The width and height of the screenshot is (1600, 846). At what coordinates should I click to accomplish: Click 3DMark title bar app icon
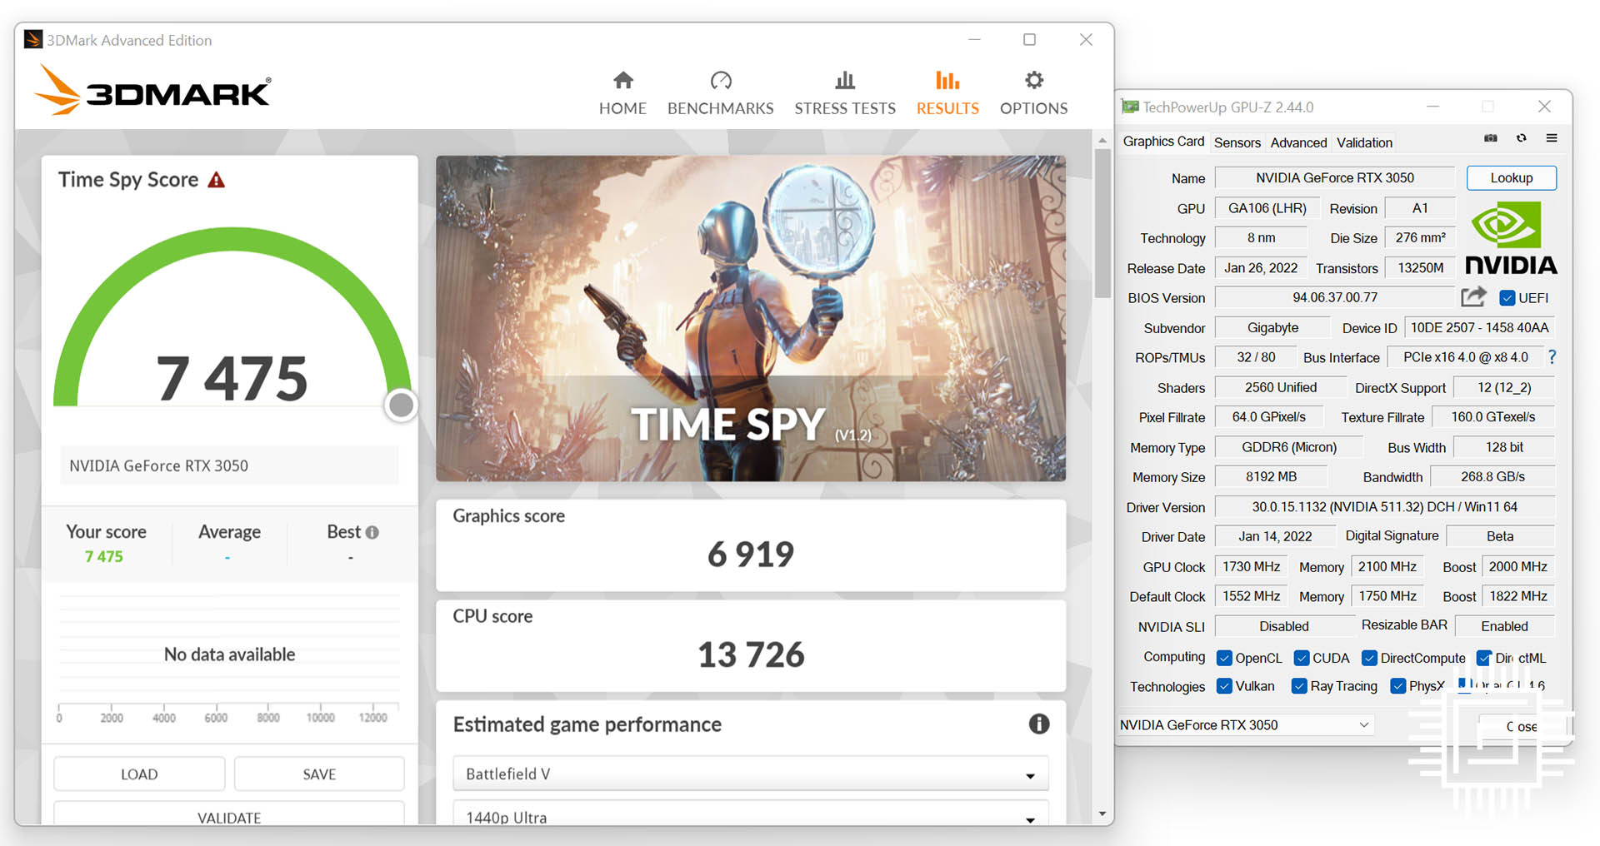tap(33, 39)
